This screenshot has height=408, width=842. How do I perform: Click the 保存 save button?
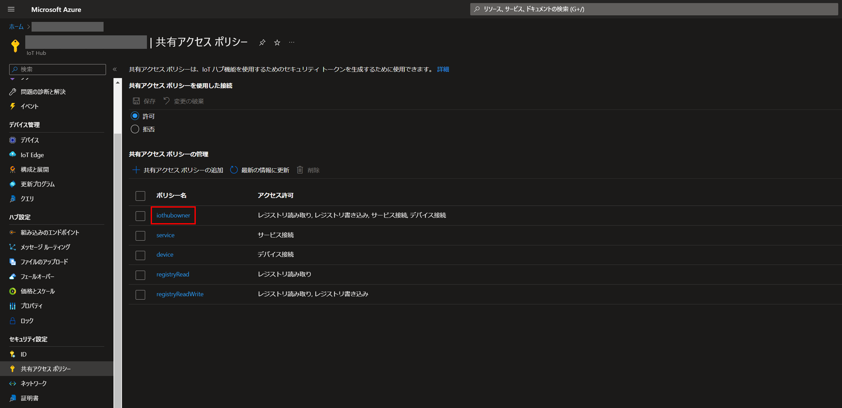[144, 101]
